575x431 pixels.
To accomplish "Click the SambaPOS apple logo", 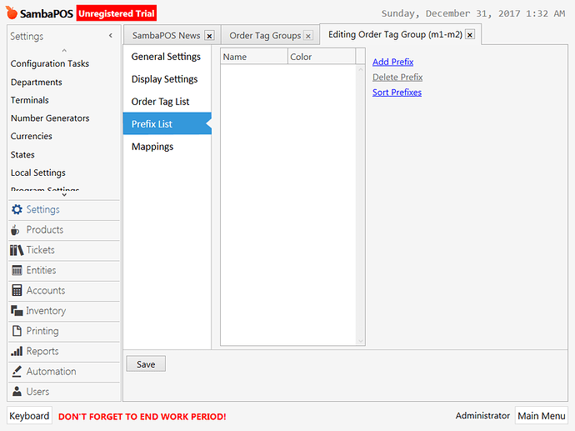I will [12, 13].
